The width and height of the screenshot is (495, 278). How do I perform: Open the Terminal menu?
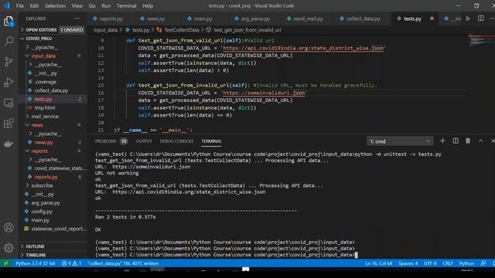point(126,5)
